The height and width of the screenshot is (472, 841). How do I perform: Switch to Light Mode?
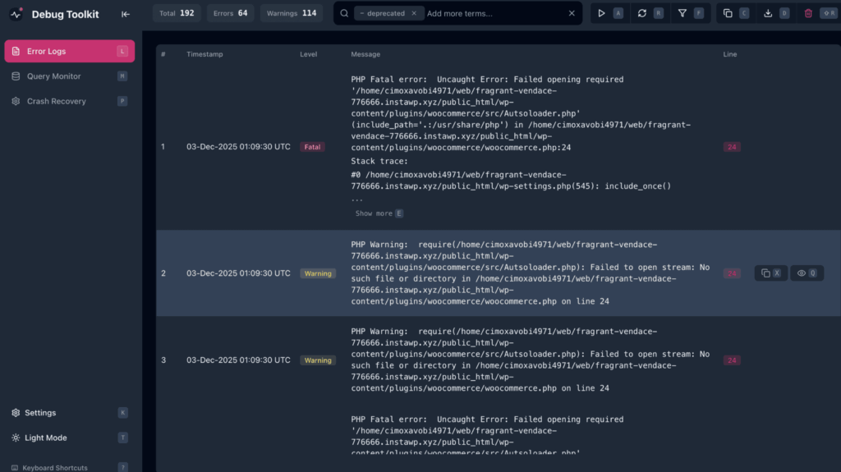(70, 438)
